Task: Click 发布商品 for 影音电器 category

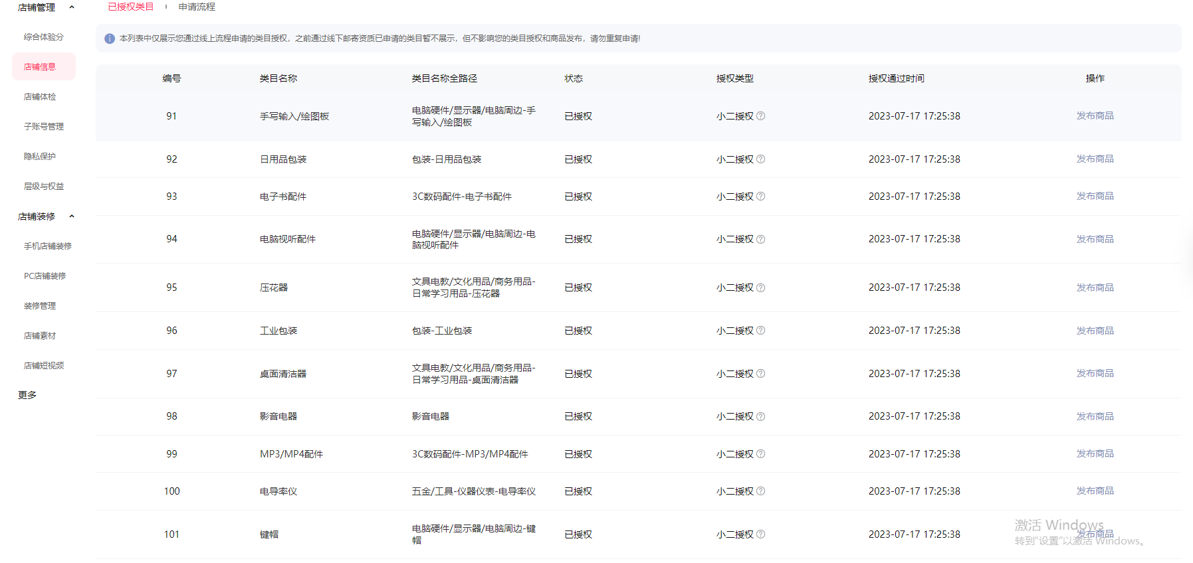Action: coord(1095,416)
